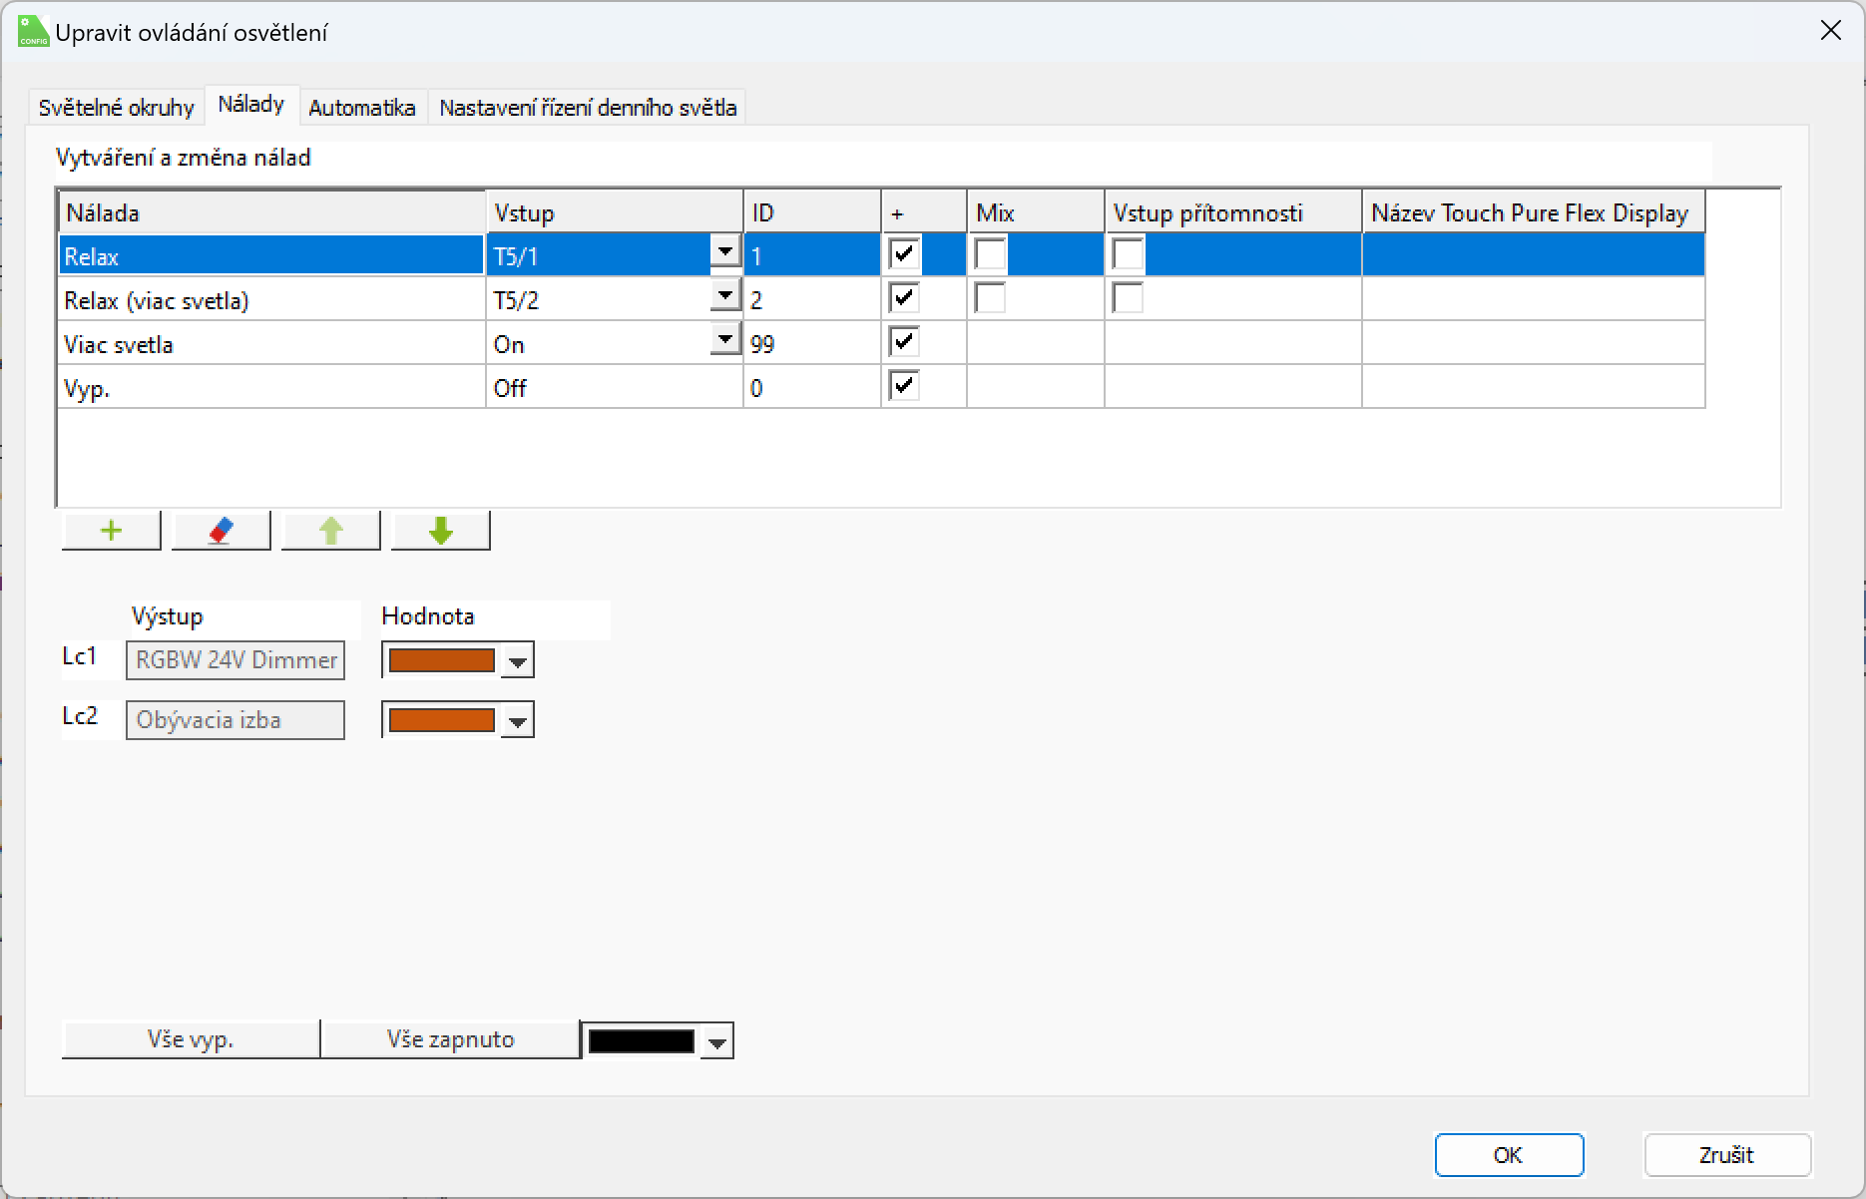Move mood down with green down arrow
Screen dimensions: 1866x1199
(x=440, y=531)
